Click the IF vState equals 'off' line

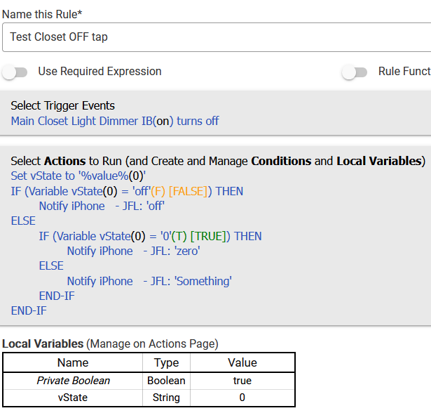tap(127, 191)
